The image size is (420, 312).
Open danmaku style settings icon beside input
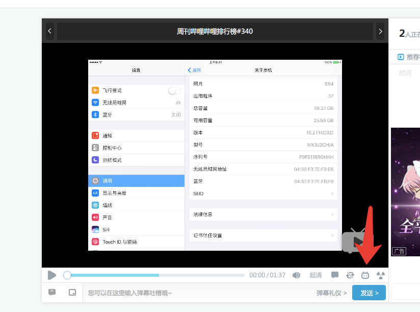tap(52, 292)
